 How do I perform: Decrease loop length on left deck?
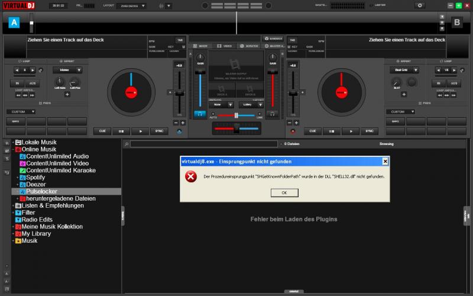[17, 70]
